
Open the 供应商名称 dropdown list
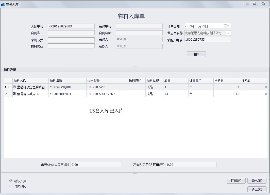click(x=228, y=33)
